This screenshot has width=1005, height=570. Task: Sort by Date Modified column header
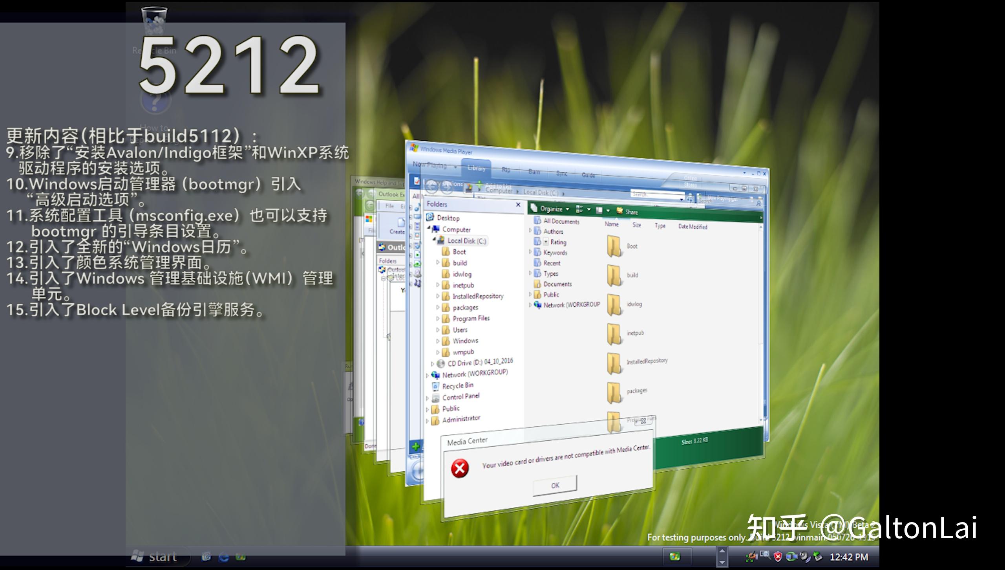pyautogui.click(x=693, y=227)
